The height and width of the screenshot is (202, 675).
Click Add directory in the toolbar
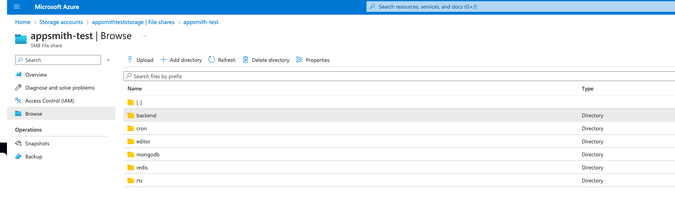point(181,60)
